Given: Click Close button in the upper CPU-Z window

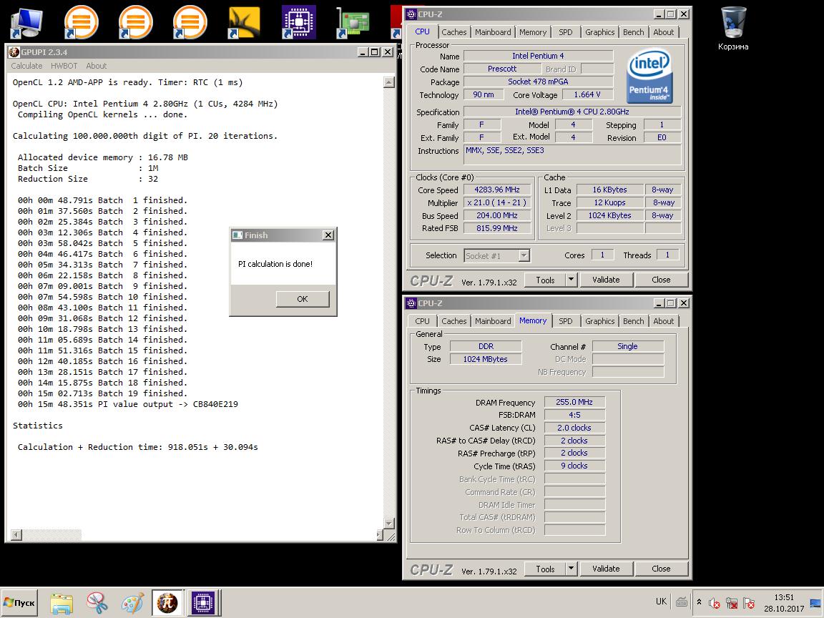Looking at the screenshot, I should point(661,280).
